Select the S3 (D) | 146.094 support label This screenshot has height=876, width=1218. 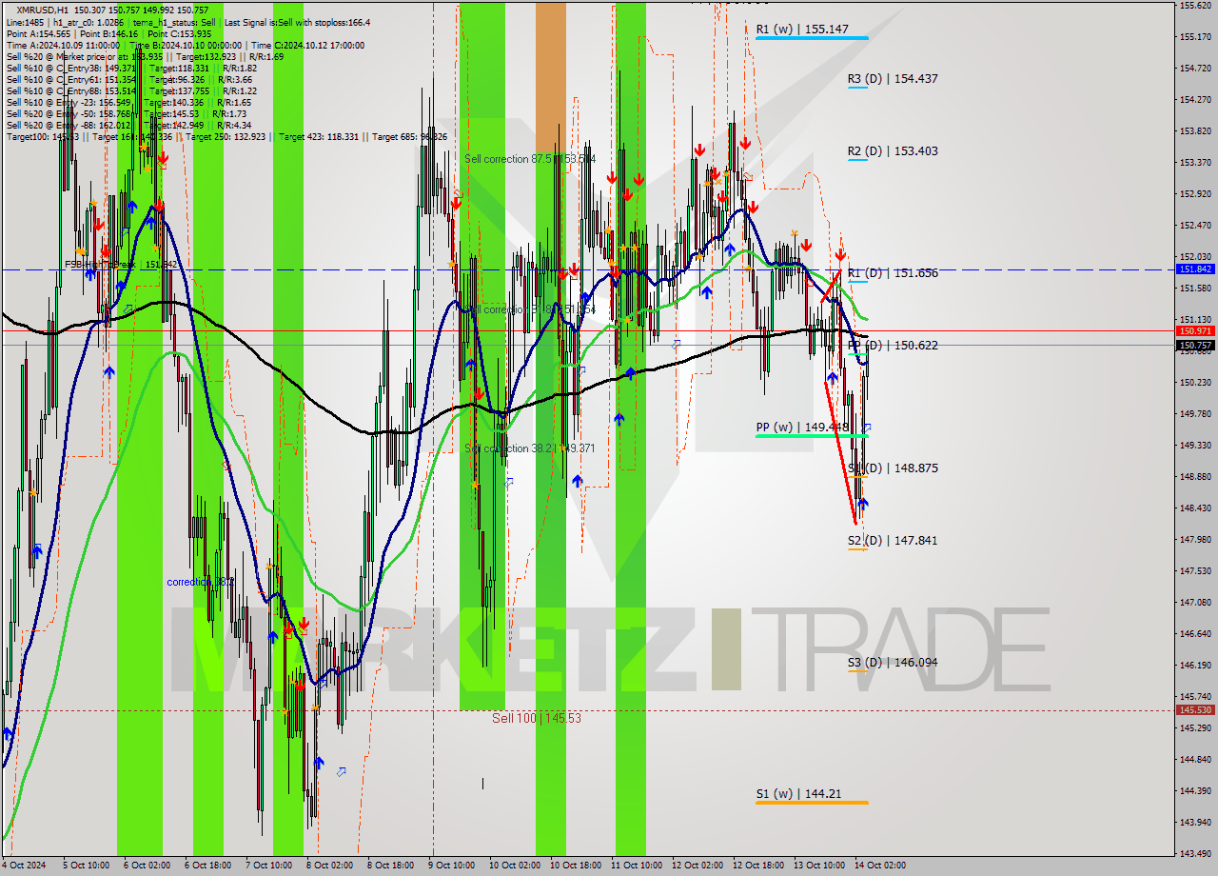(x=893, y=663)
